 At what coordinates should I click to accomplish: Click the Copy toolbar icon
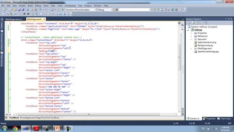pos(32,10)
